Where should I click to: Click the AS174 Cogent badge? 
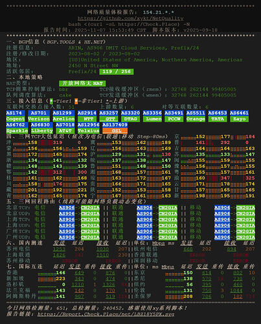coord(16,116)
